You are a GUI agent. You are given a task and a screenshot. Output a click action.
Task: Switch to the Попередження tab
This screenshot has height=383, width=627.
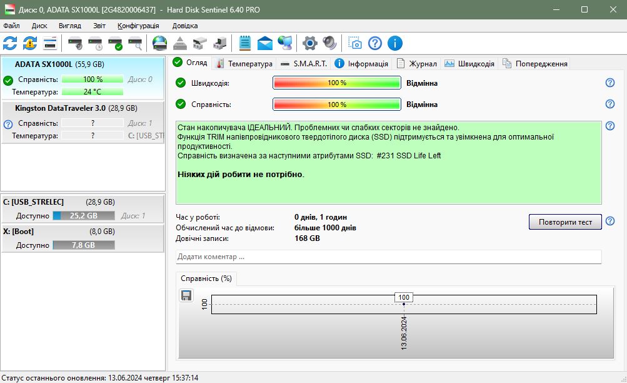click(535, 64)
